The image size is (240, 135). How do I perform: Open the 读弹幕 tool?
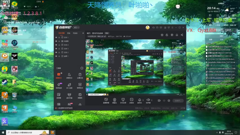tap(59, 96)
